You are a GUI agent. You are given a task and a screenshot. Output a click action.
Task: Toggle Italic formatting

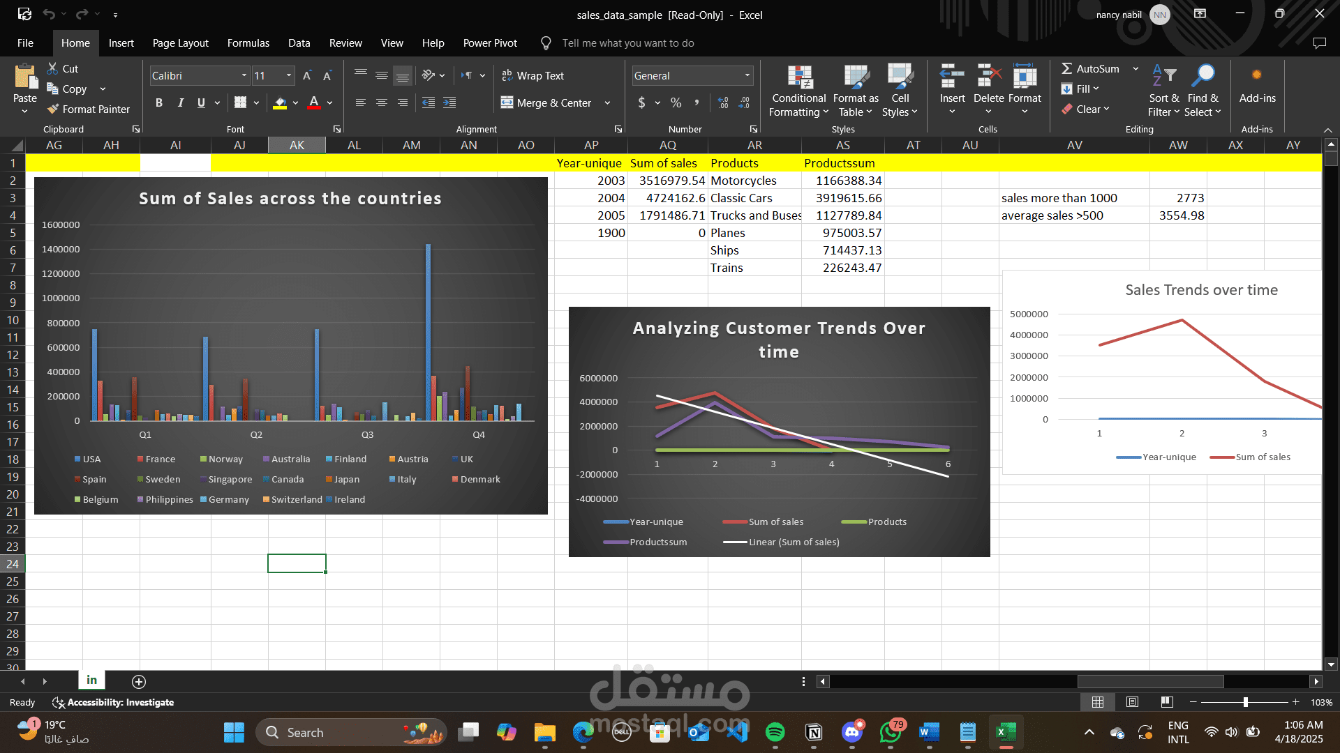[x=180, y=102]
